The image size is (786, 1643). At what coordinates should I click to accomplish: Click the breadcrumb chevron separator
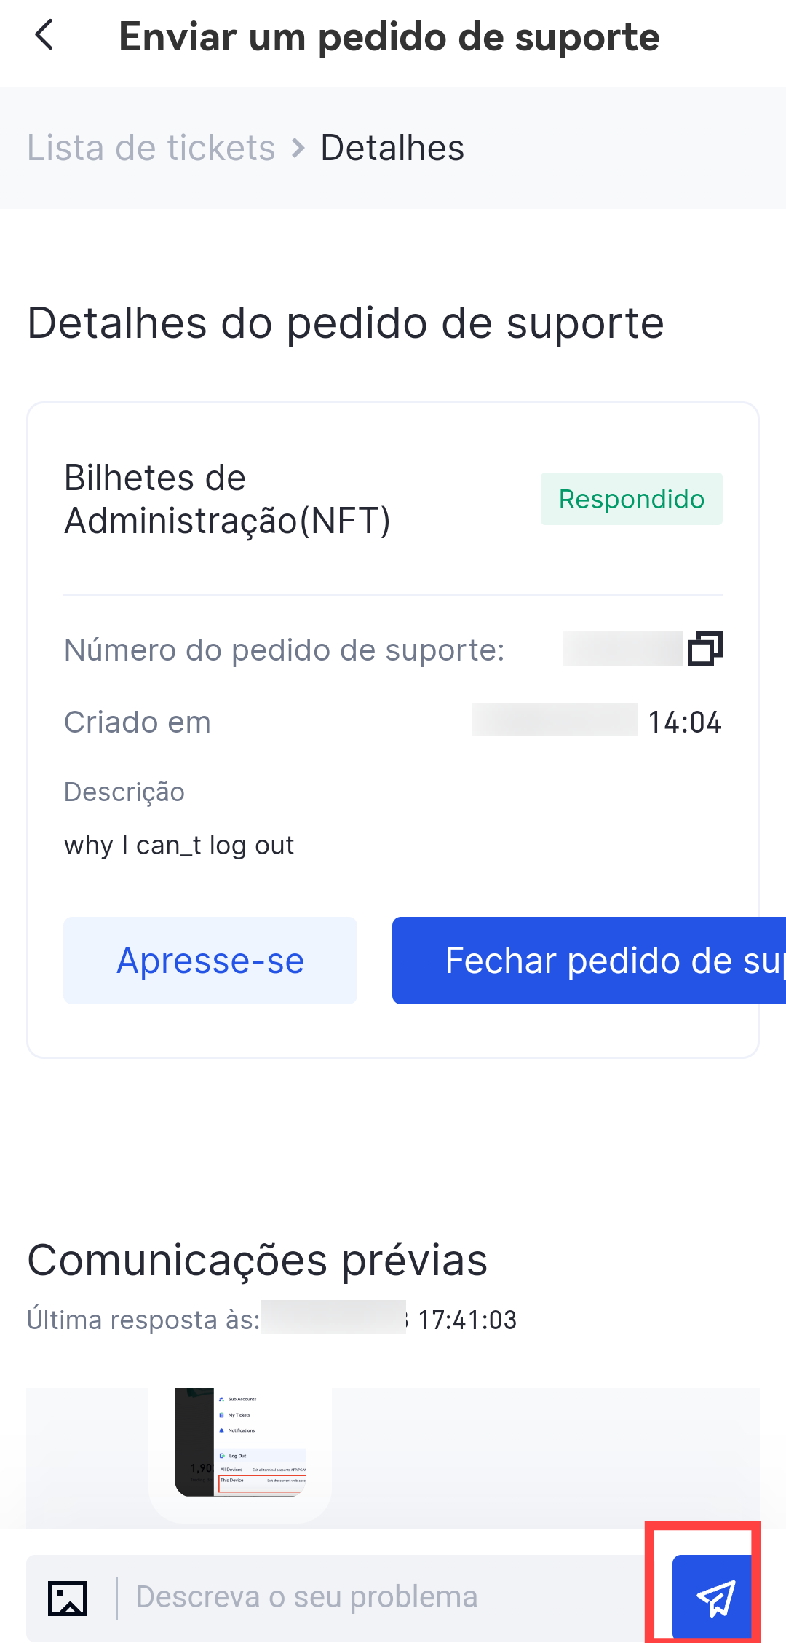tap(298, 148)
